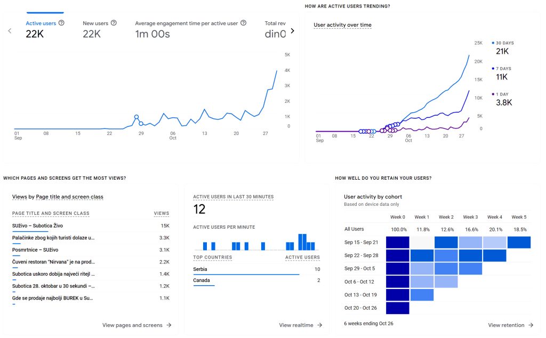
Task: Click the arrow beside View realtime
Action: [x=320, y=325]
